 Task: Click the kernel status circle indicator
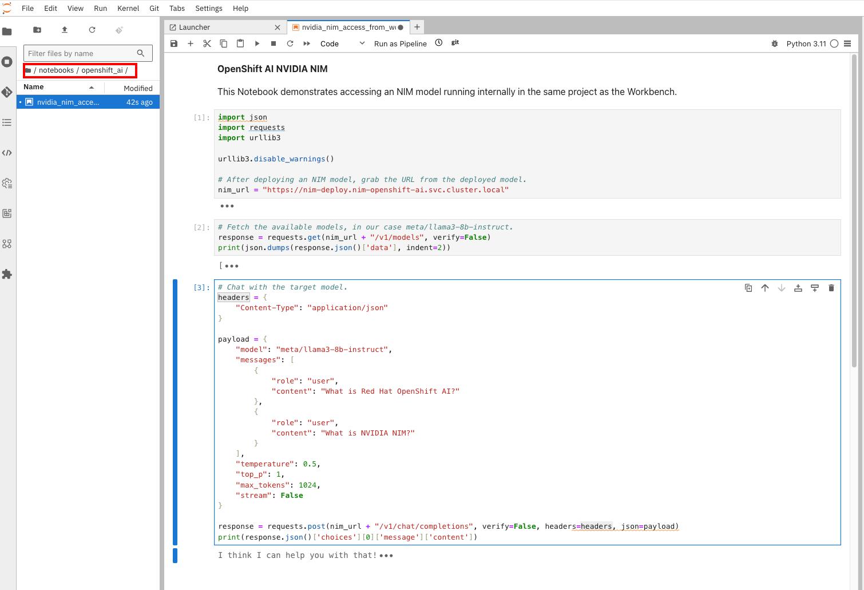click(x=834, y=43)
